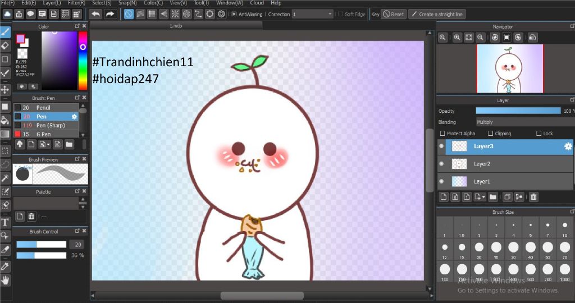The image size is (575, 303).
Task: Select the rectangular Select tool
Action: point(5,150)
